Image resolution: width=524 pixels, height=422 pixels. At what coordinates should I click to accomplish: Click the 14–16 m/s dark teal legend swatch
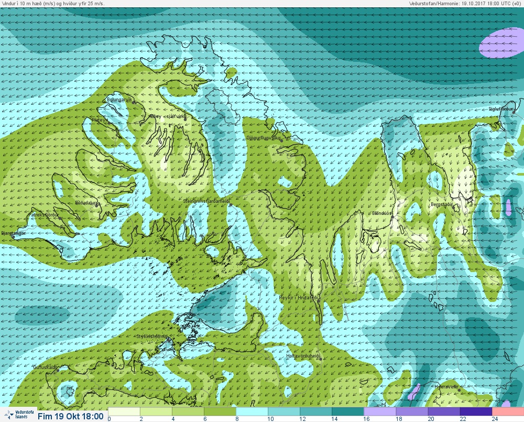[348, 412]
